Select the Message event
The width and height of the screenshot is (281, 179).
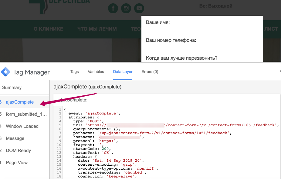tap(15, 138)
